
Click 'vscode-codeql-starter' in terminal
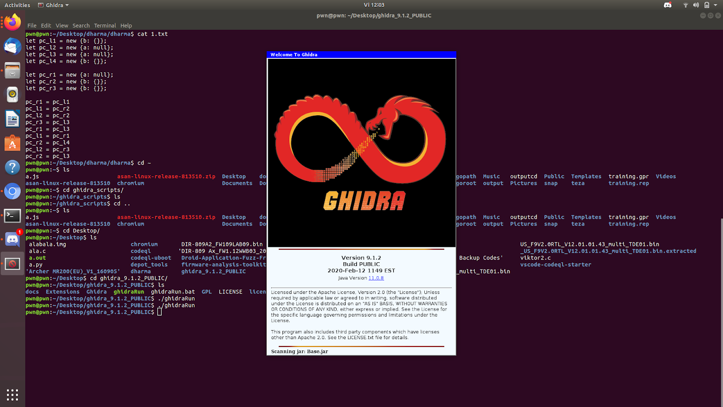(x=556, y=265)
